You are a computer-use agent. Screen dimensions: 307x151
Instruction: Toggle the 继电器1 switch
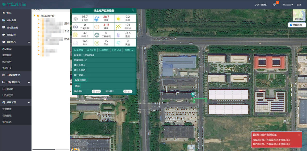[x=96, y=92]
